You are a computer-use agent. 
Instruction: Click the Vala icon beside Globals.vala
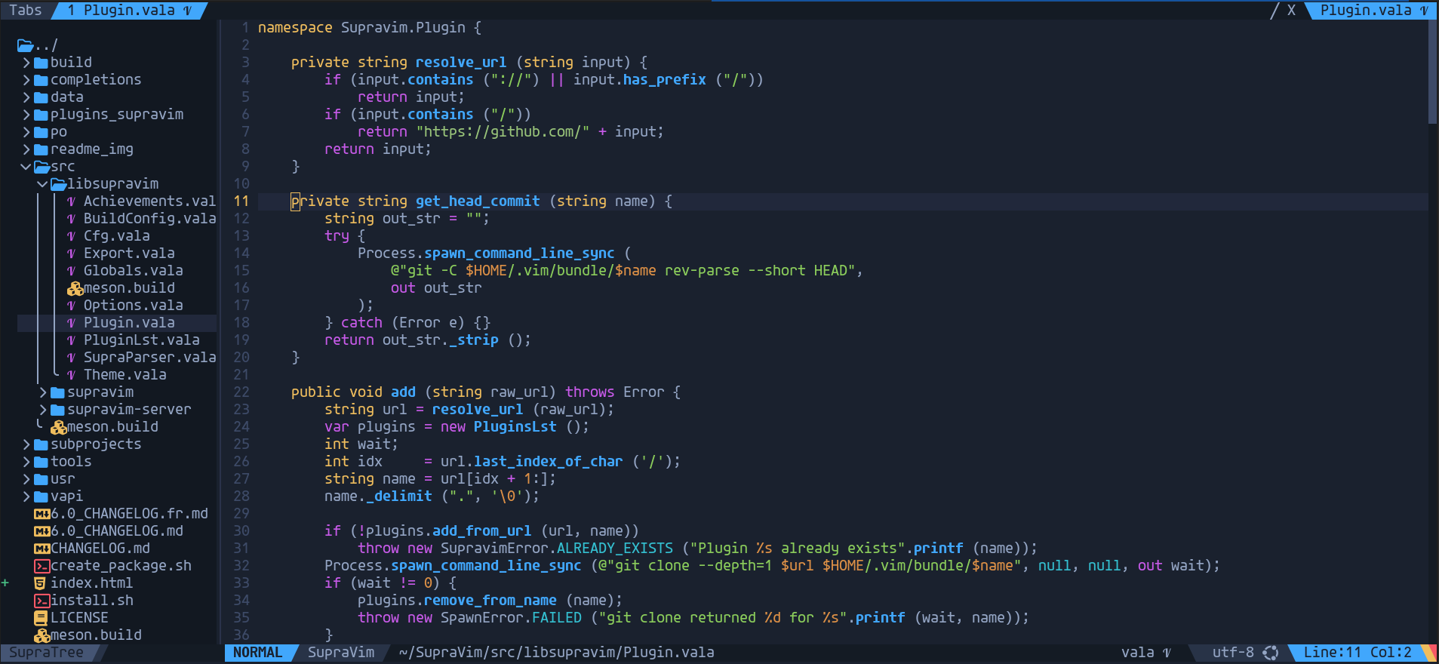pos(71,271)
